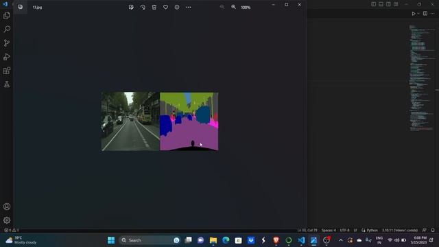Open clock showing 6:08 PM
This screenshot has height=247, width=439.
pyautogui.click(x=419, y=240)
